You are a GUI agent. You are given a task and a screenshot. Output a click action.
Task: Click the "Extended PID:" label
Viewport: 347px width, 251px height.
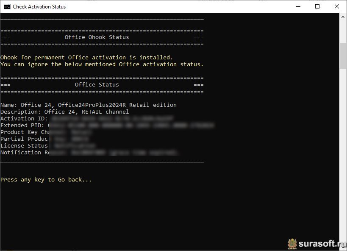coord(22,126)
